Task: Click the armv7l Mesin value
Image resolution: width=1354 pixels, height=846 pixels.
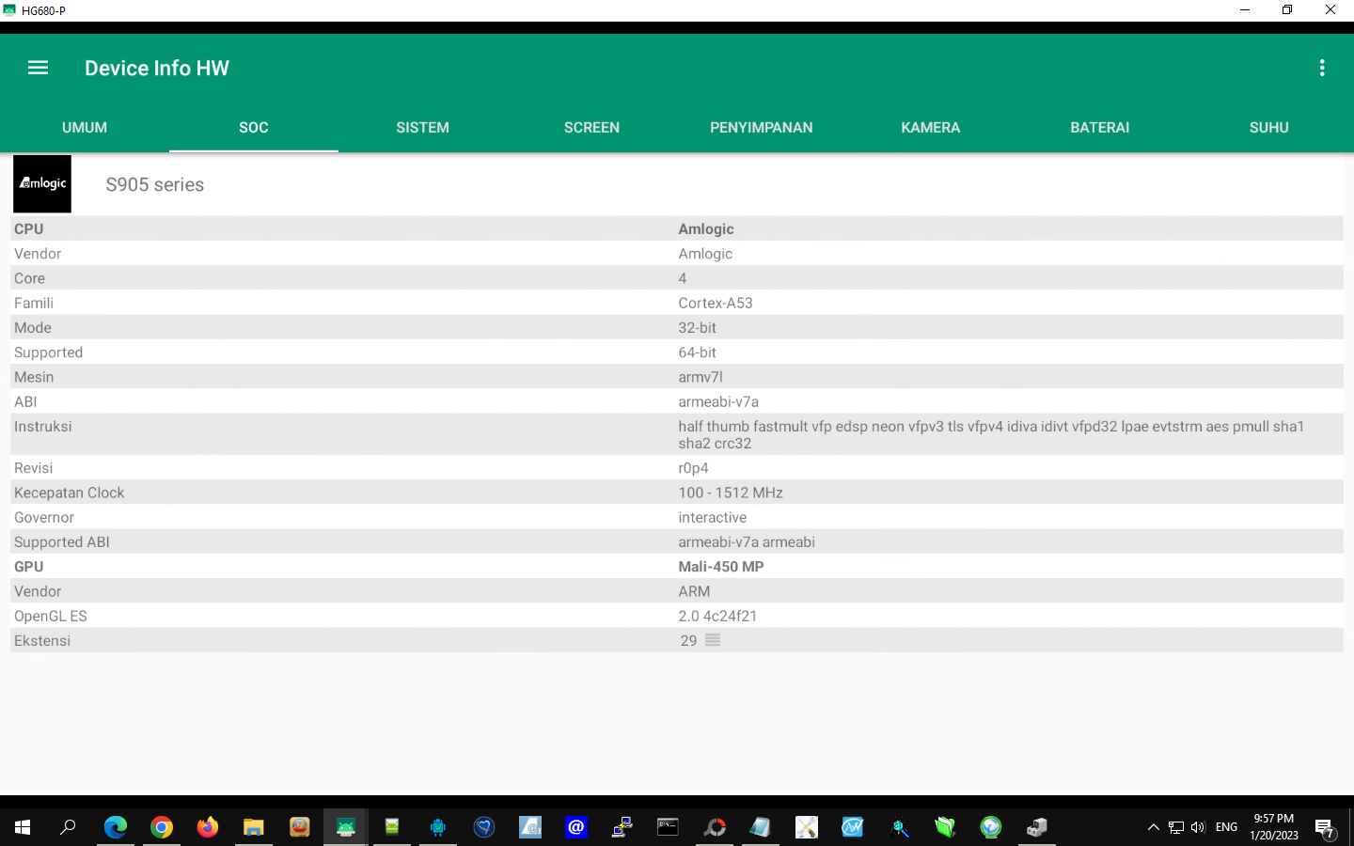Action: point(701,377)
